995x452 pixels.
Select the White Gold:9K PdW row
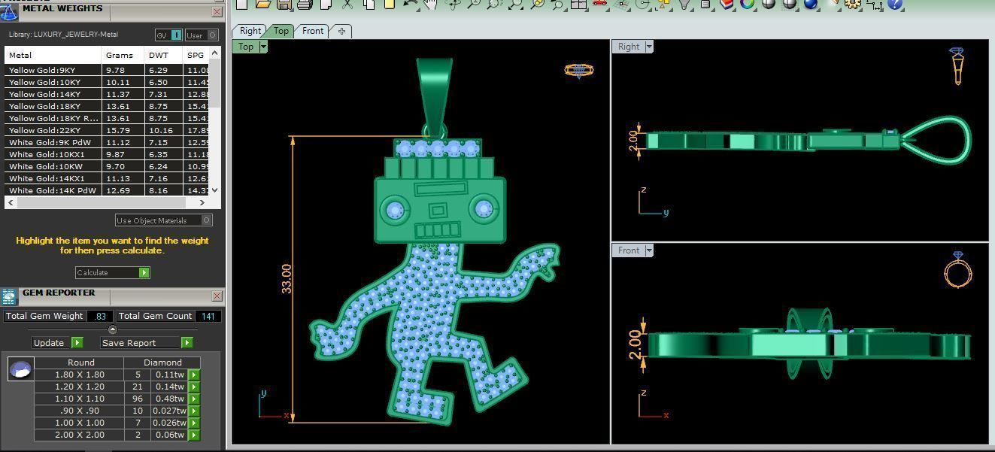point(108,142)
